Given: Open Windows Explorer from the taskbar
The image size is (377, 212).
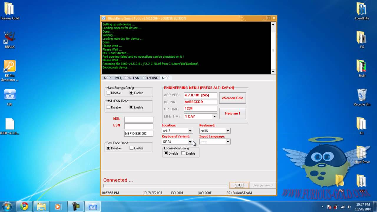Looking at the screenshot, I should (x=41, y=206).
